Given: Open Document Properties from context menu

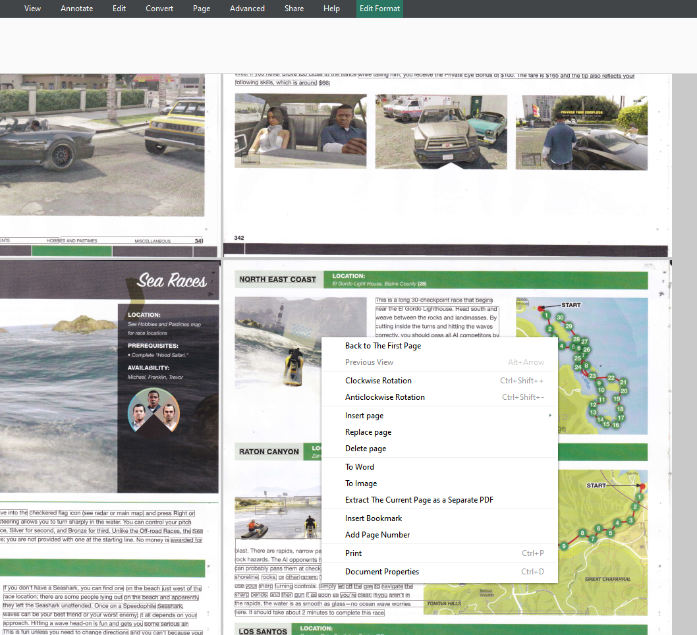Looking at the screenshot, I should pyautogui.click(x=439, y=572).
